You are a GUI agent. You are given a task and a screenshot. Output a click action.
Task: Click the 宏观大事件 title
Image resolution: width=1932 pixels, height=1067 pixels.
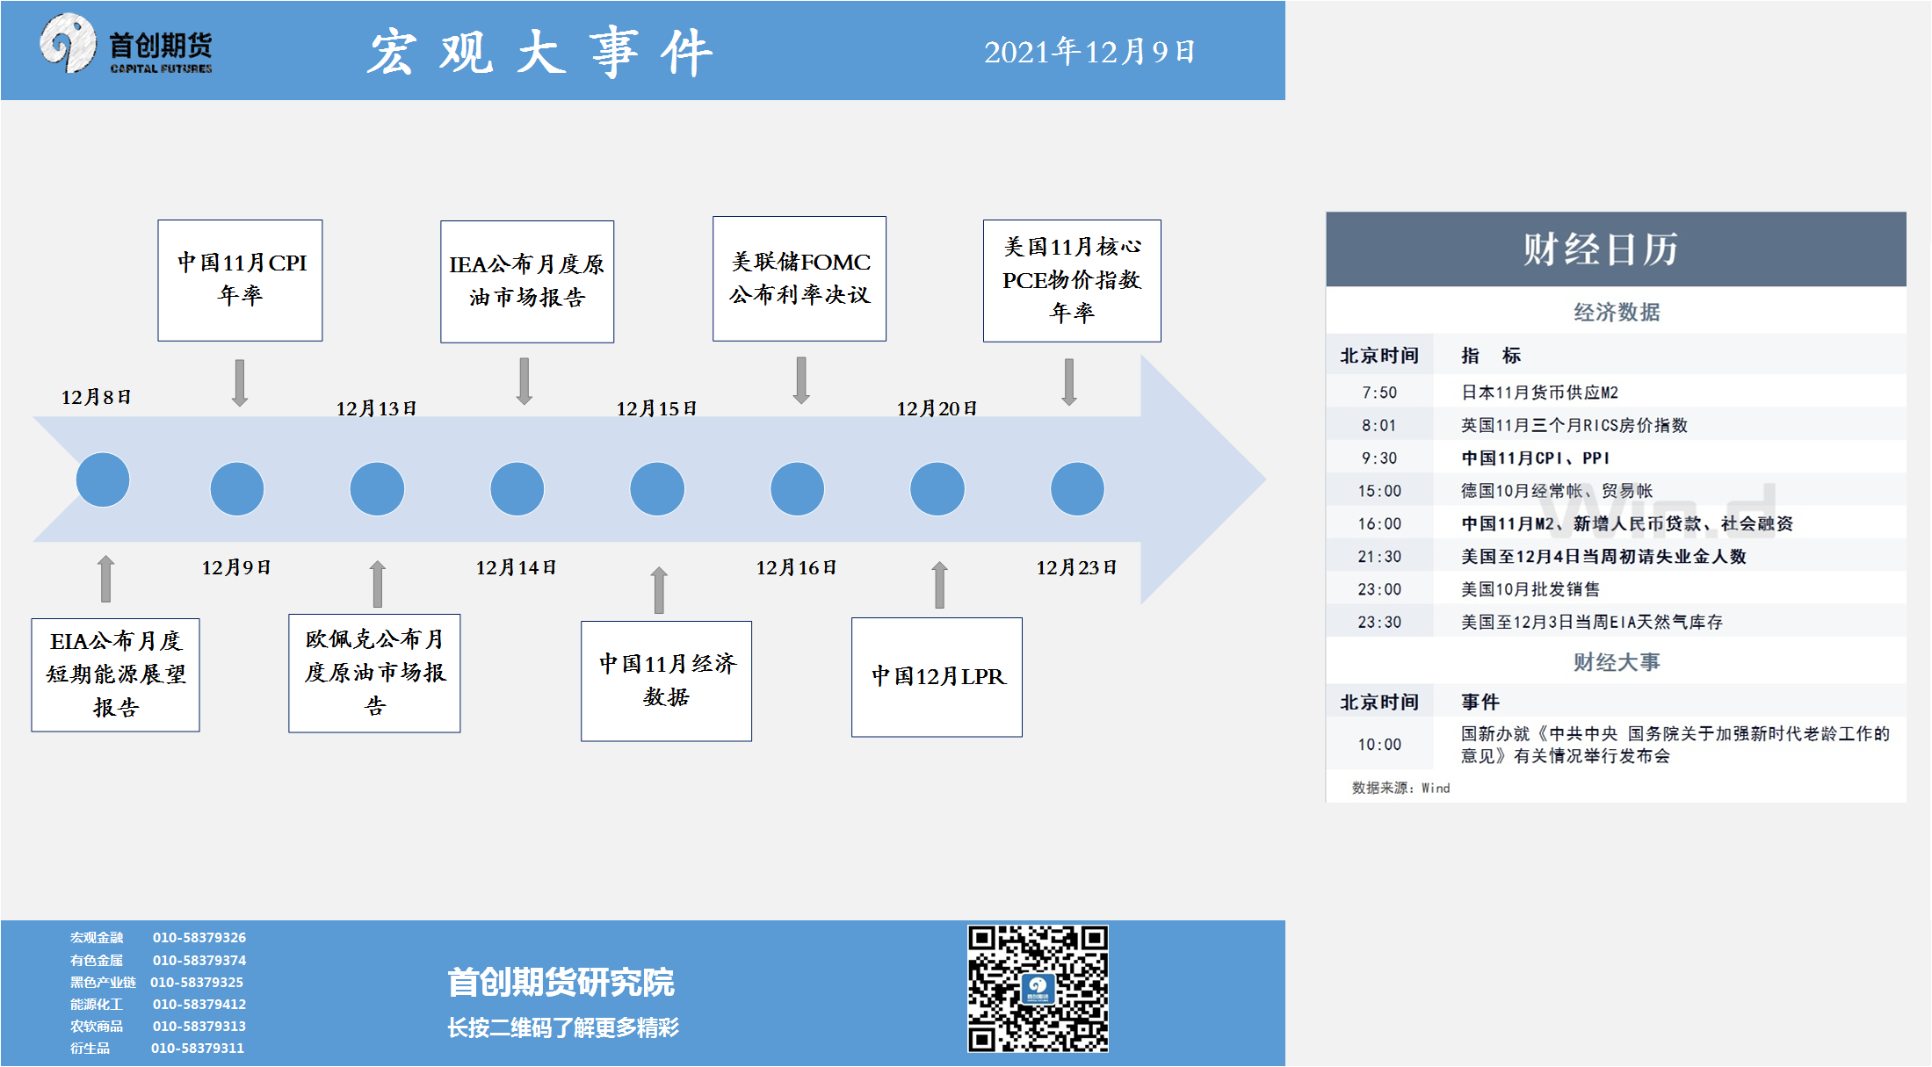point(539,52)
